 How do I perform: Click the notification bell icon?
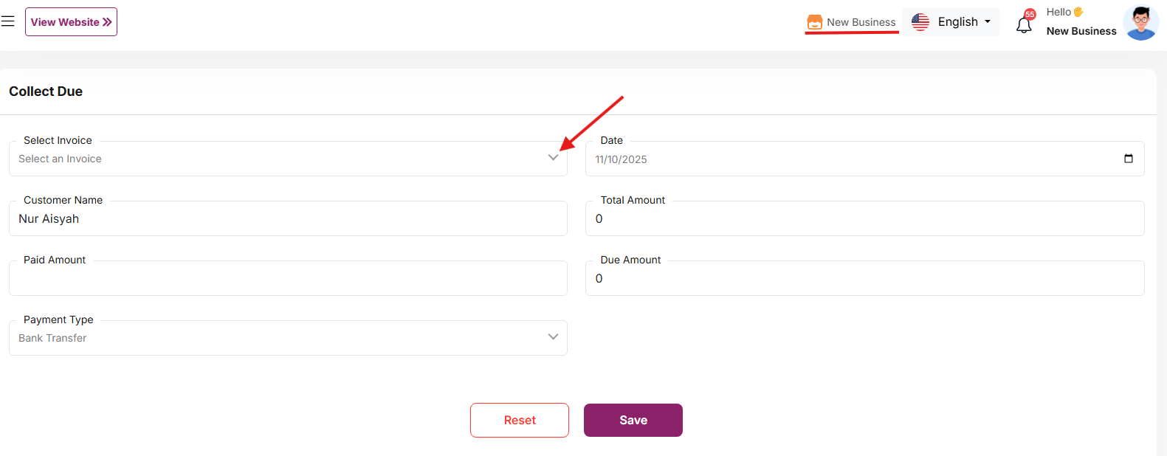point(1023,26)
